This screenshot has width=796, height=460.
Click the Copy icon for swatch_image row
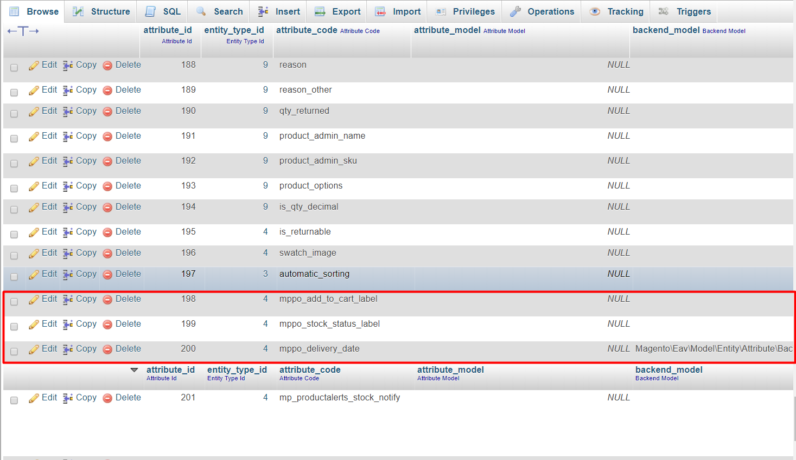pos(68,254)
